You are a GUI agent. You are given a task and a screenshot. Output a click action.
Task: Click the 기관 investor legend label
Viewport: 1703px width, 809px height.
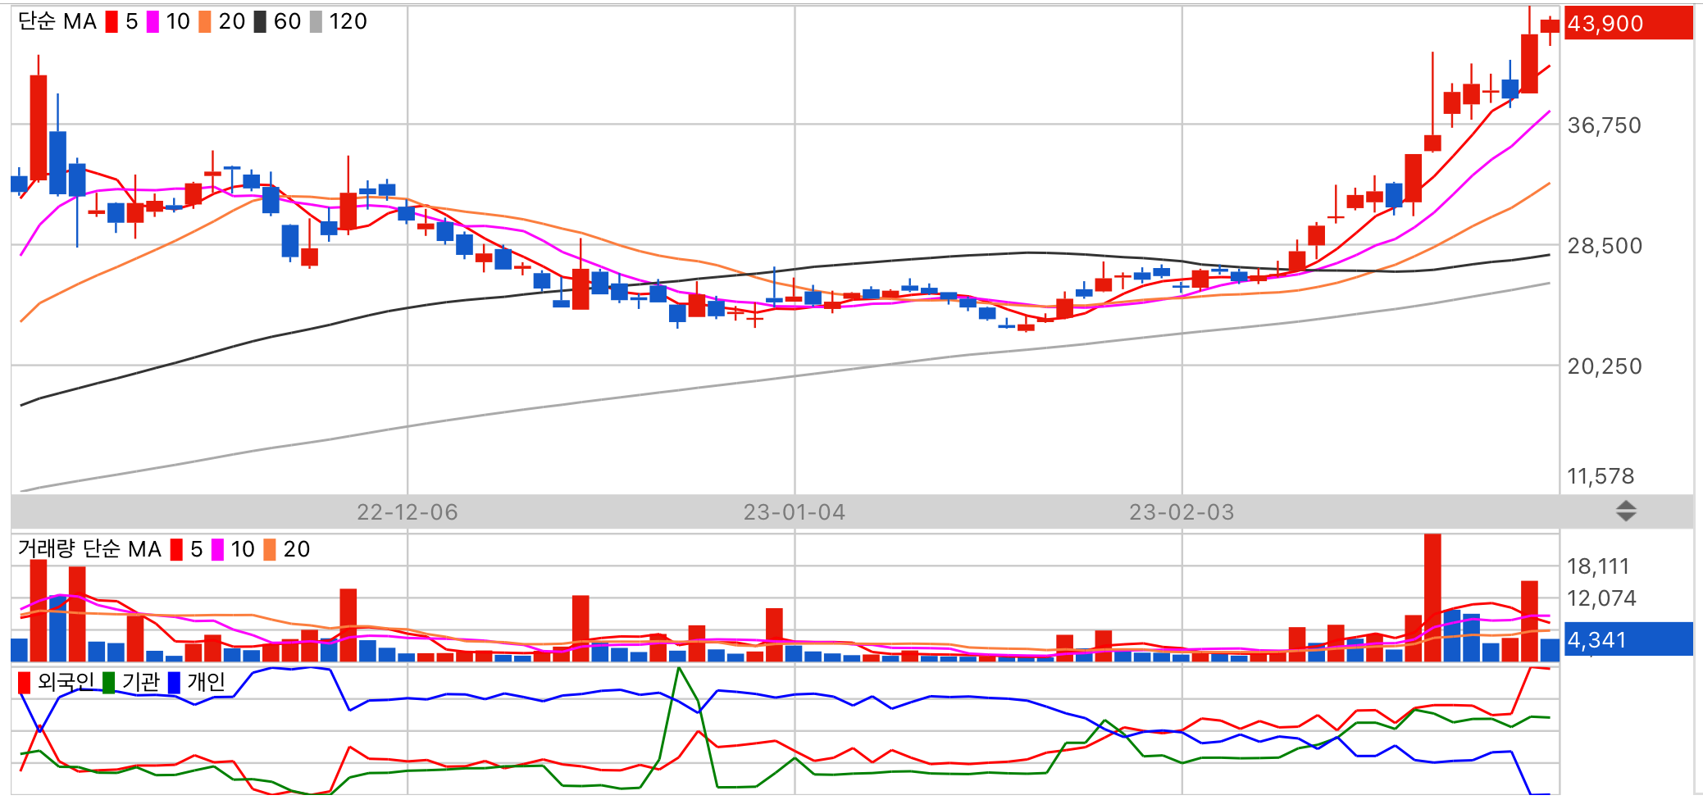(x=141, y=682)
